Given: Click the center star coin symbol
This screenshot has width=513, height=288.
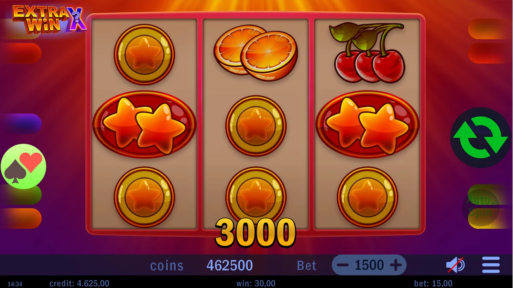Looking at the screenshot, I should click(256, 125).
